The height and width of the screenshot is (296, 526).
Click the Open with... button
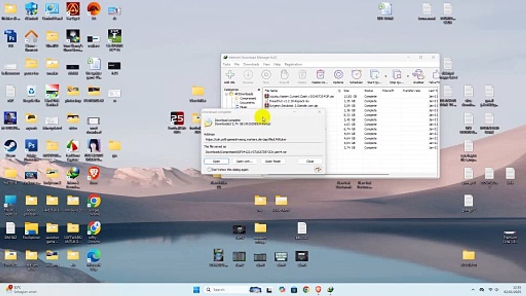click(244, 161)
